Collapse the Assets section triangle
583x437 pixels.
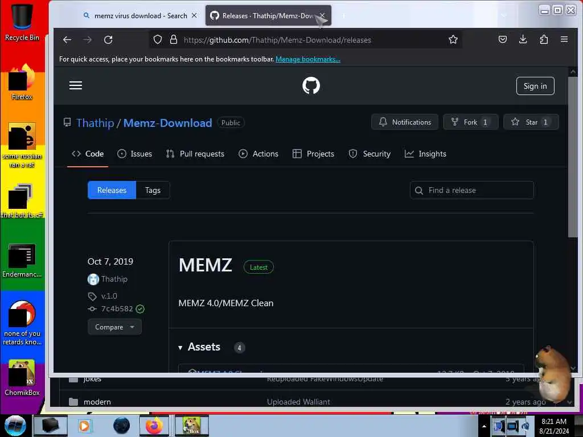click(180, 348)
